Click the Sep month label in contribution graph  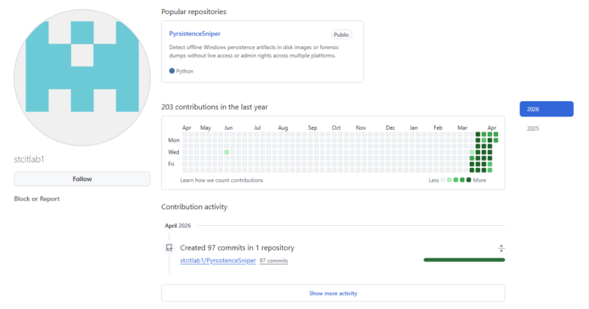click(313, 128)
